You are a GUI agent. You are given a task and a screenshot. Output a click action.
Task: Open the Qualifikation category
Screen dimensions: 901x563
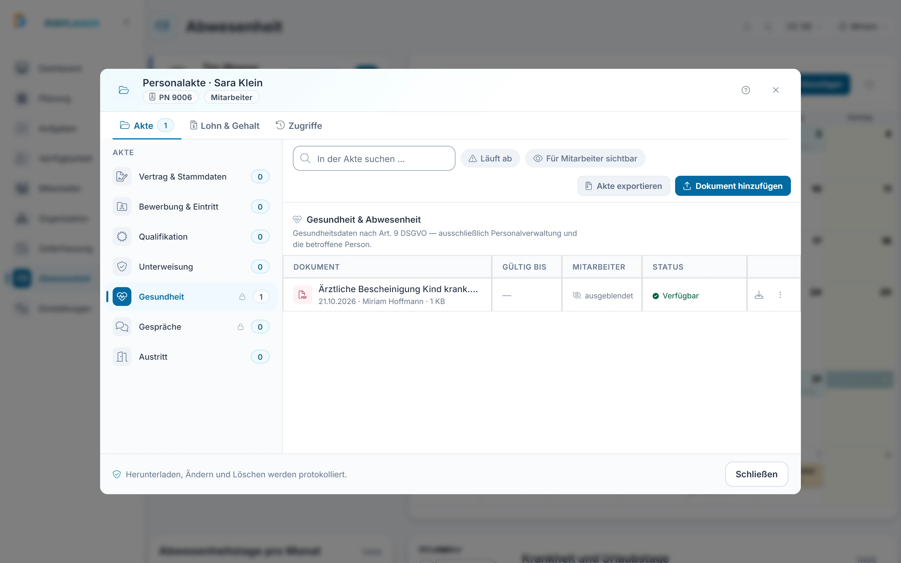tap(191, 237)
